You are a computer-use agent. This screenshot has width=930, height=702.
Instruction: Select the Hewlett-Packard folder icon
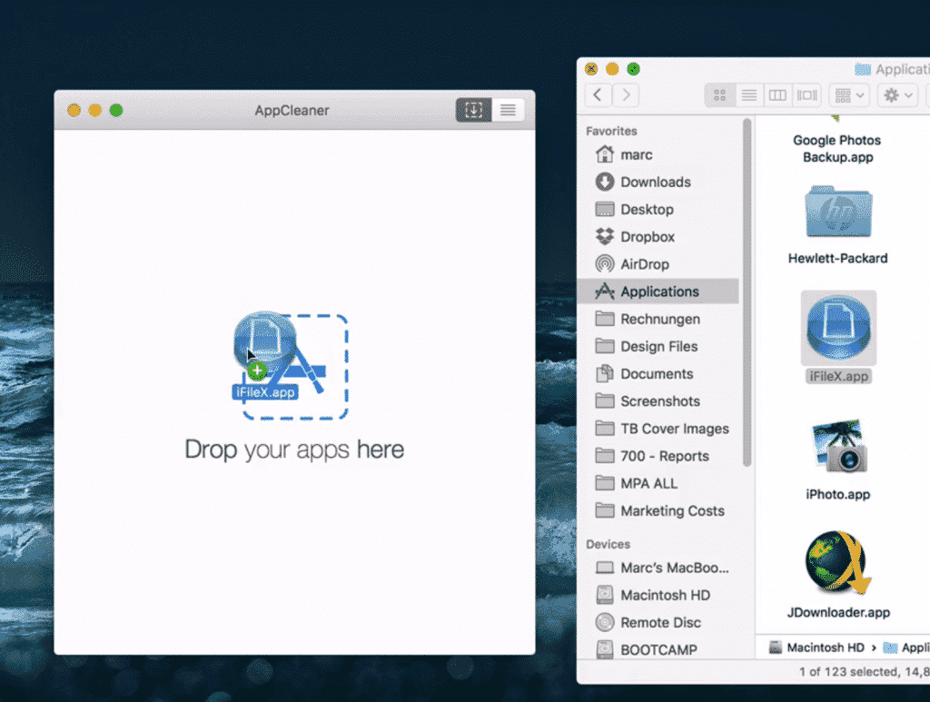[838, 211]
